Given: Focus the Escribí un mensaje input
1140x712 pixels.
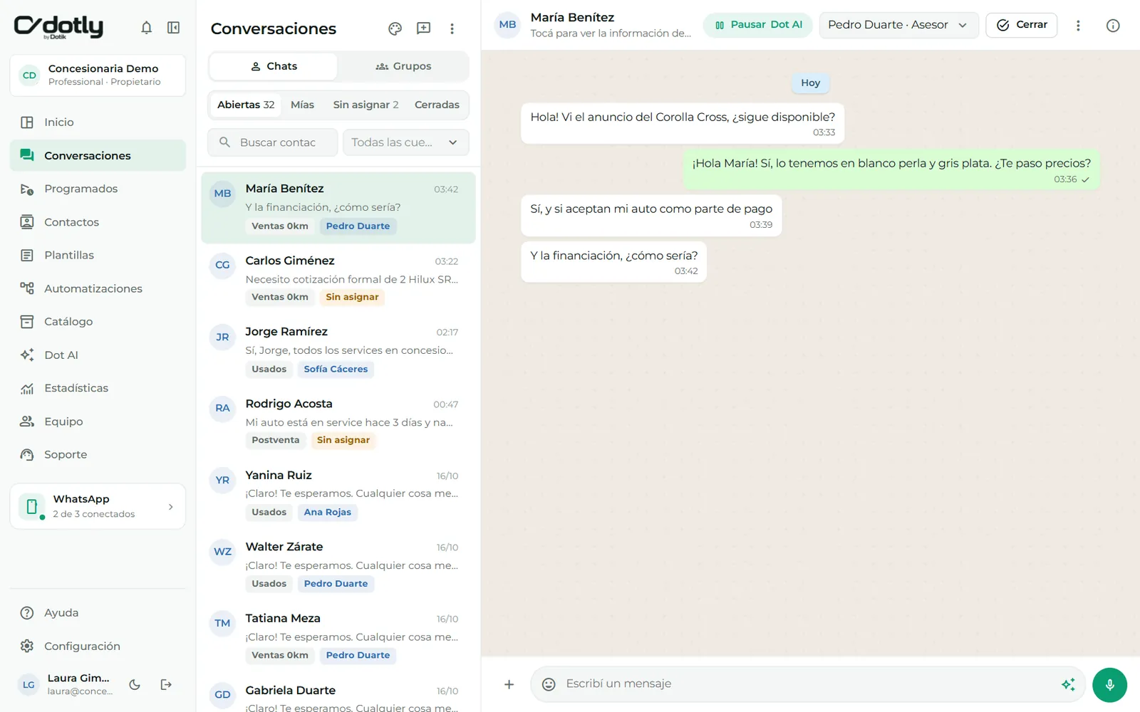Looking at the screenshot, I should coord(808,684).
